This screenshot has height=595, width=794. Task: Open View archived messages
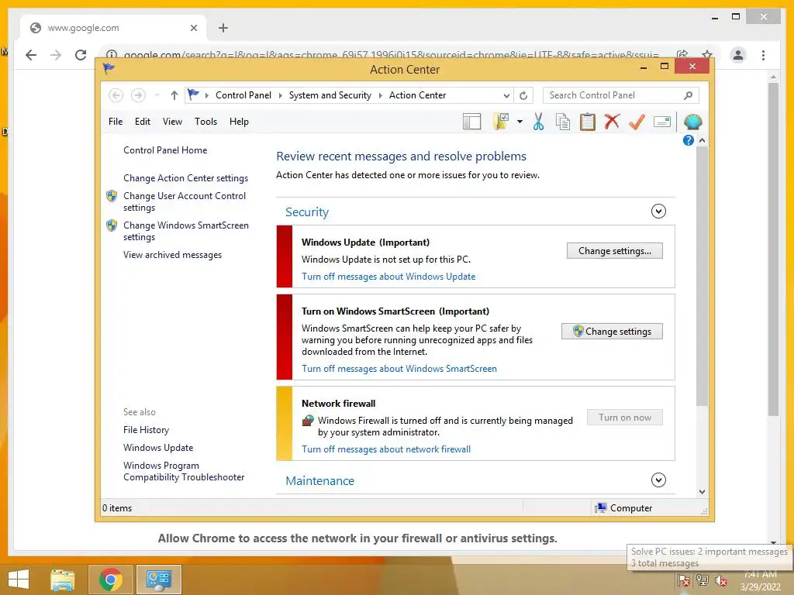coord(172,255)
